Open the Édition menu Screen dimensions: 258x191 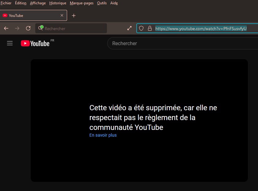pyautogui.click(x=21, y=3)
